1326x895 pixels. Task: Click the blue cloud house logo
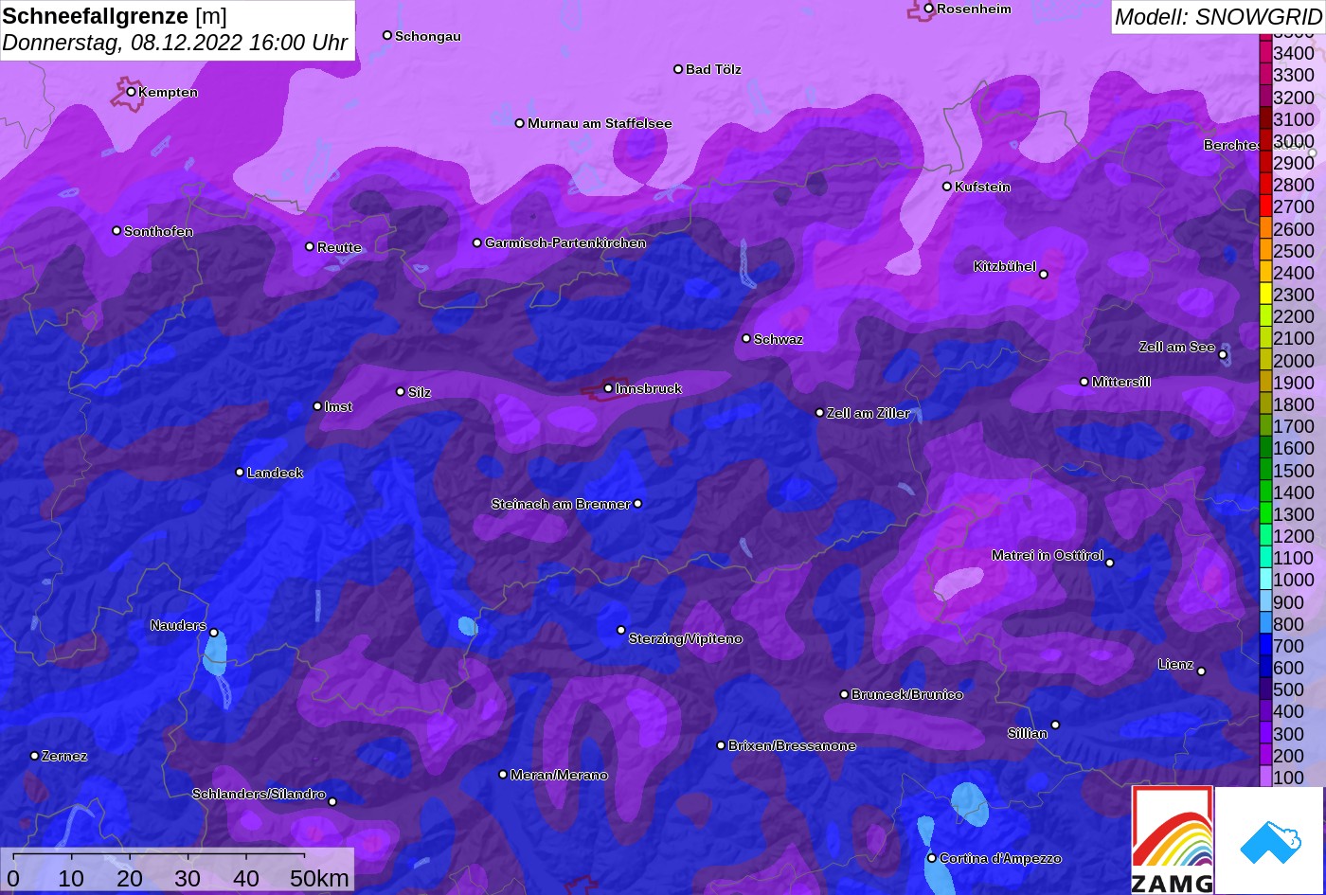coord(1269,840)
